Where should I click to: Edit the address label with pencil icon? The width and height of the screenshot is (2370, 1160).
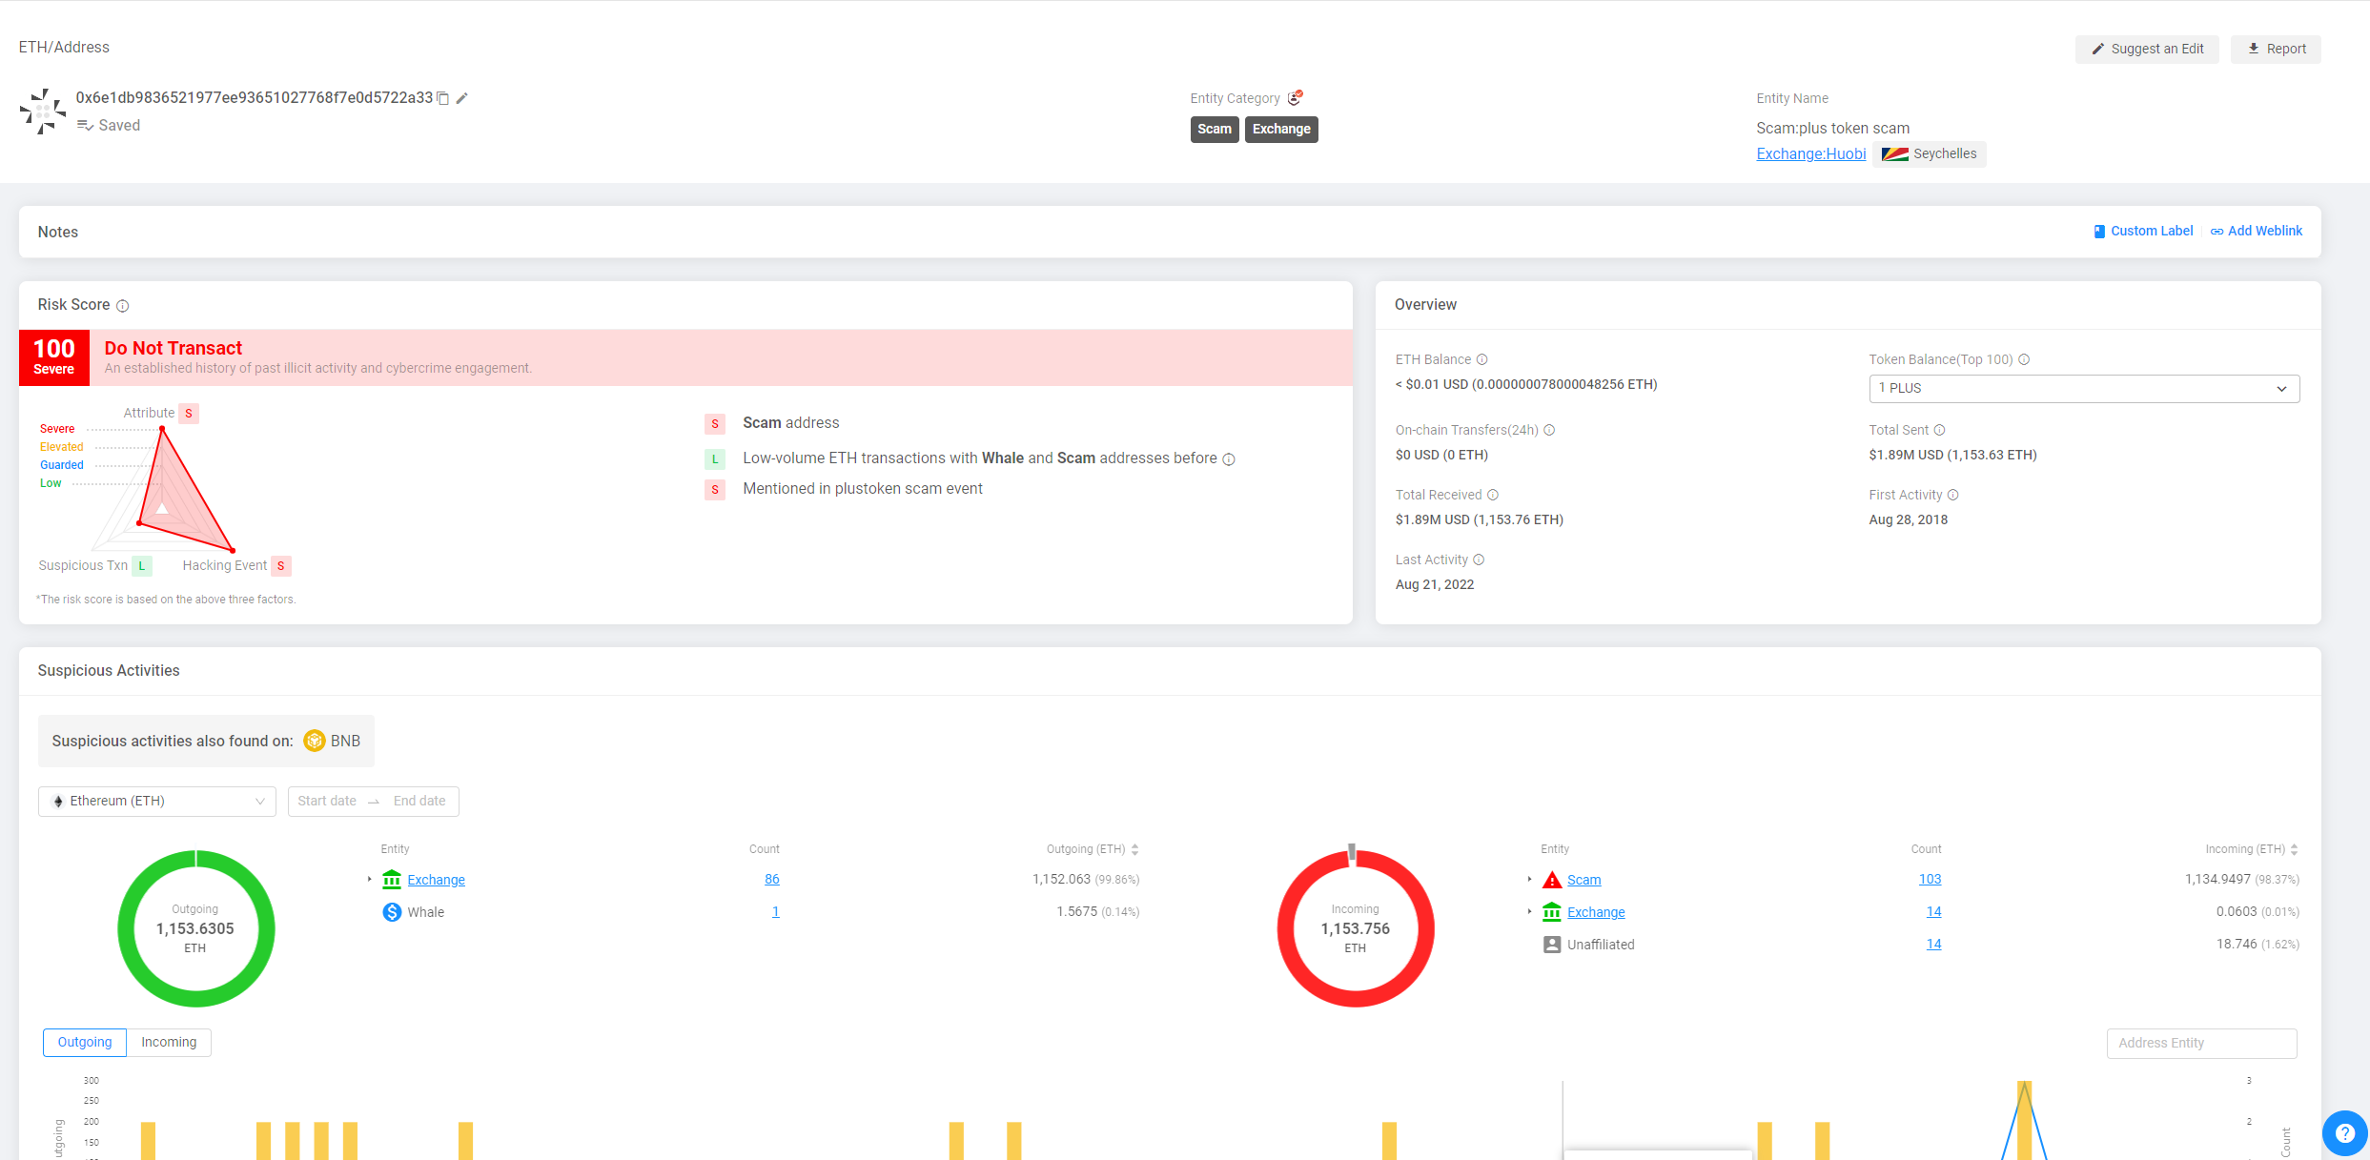(462, 98)
